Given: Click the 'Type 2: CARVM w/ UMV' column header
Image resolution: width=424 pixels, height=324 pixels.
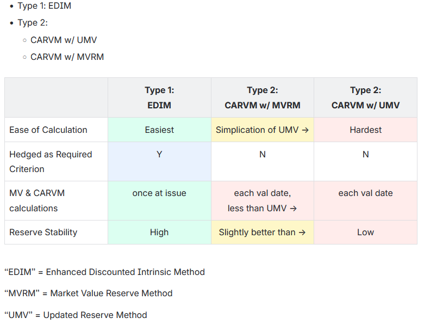Looking at the screenshot, I should (365, 97).
